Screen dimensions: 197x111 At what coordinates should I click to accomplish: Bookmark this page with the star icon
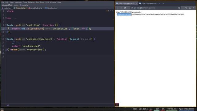coord(179,8)
